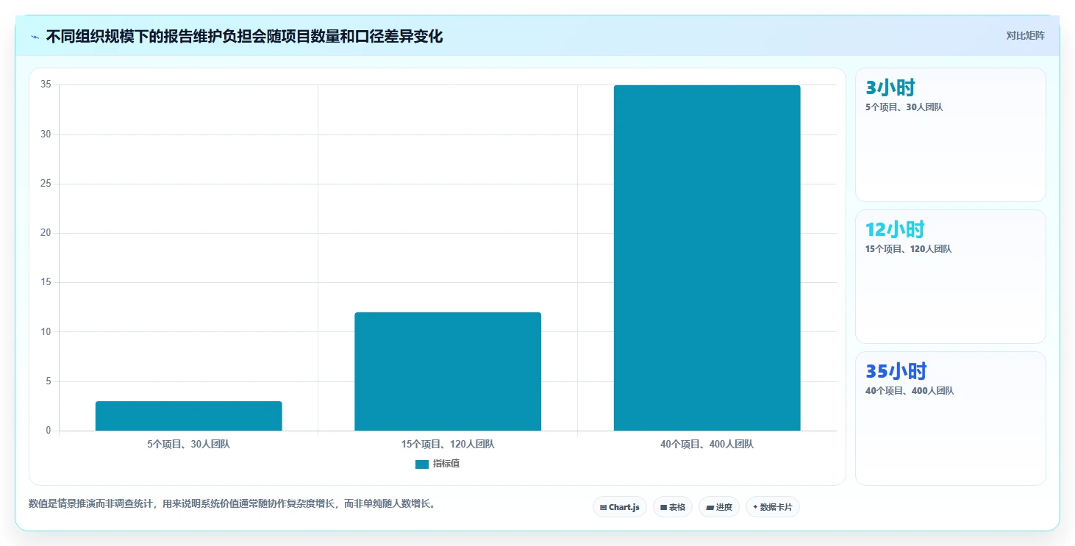Click the lightning icon beside the title
Image resolution: width=1075 pixels, height=546 pixels.
tap(35, 37)
